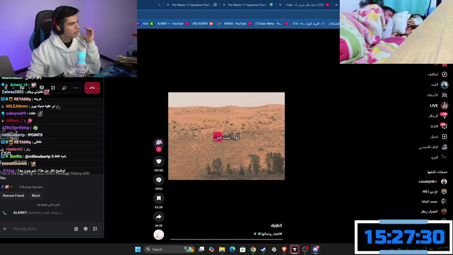The width and height of the screenshot is (453, 255).
Task: Click chat username ATRxTerrifying
Action: click(x=15, y=128)
